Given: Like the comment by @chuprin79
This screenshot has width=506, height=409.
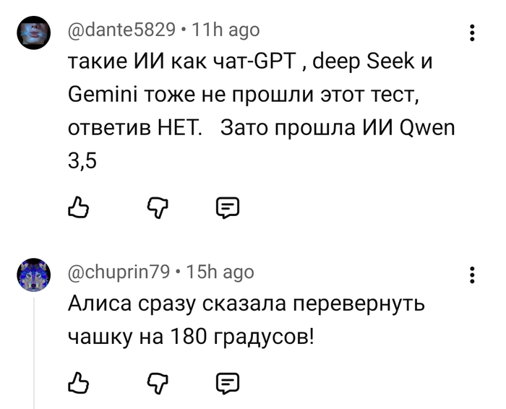Looking at the screenshot, I should click(x=77, y=381).
